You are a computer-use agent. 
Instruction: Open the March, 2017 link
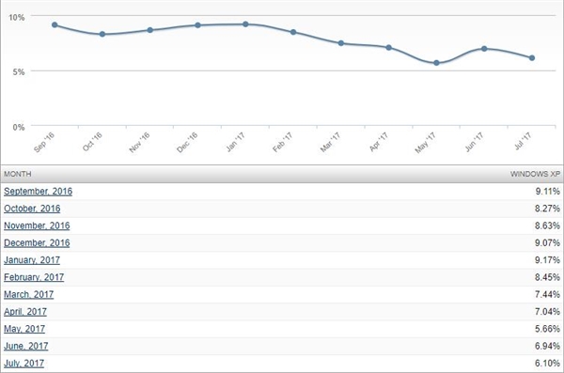click(29, 295)
